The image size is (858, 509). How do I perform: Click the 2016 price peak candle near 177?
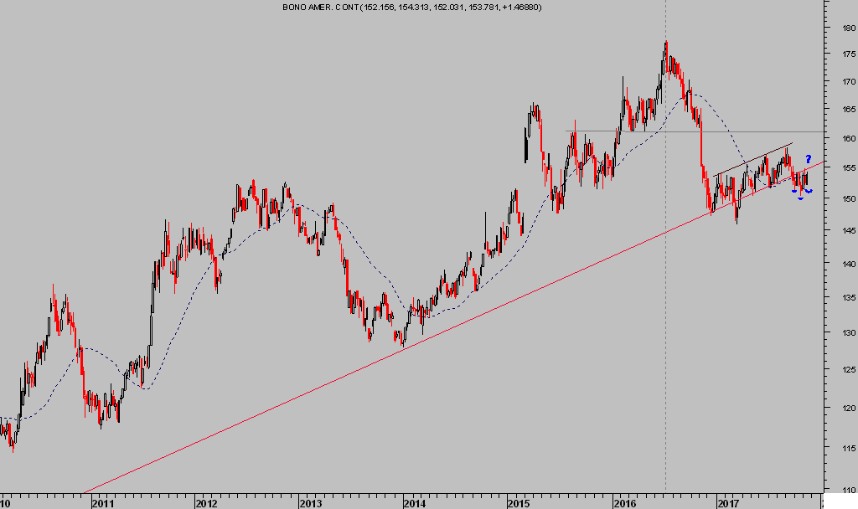point(666,46)
